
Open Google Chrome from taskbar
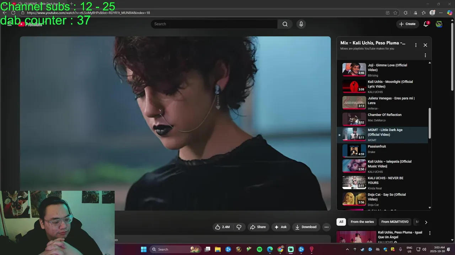coord(280,249)
